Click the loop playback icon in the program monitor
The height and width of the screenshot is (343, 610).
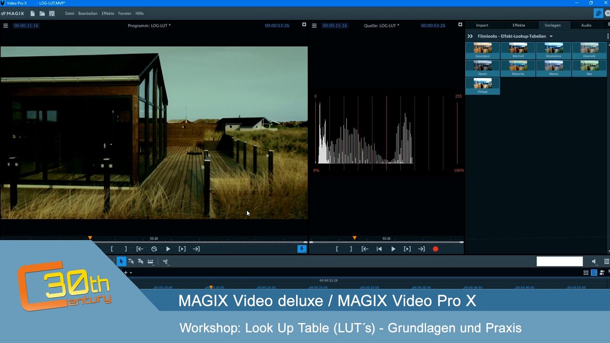(154, 249)
